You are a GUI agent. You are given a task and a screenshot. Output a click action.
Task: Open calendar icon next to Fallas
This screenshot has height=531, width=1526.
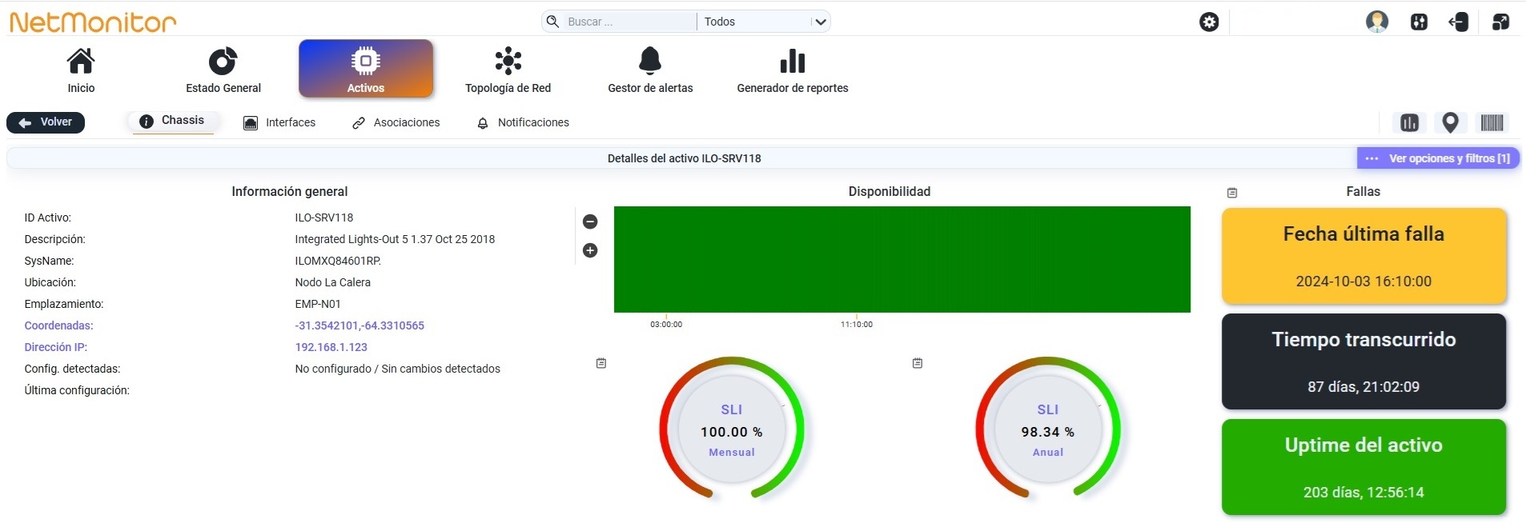(1232, 193)
